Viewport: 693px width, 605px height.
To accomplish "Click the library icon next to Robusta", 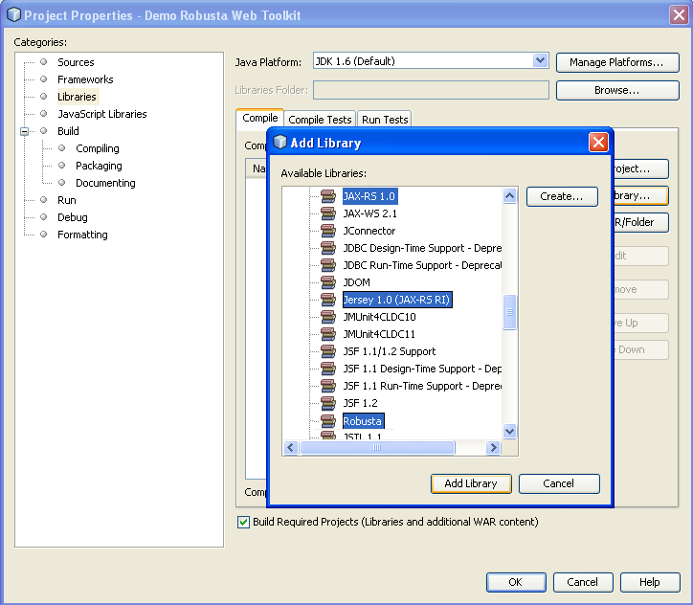I will click(x=328, y=420).
